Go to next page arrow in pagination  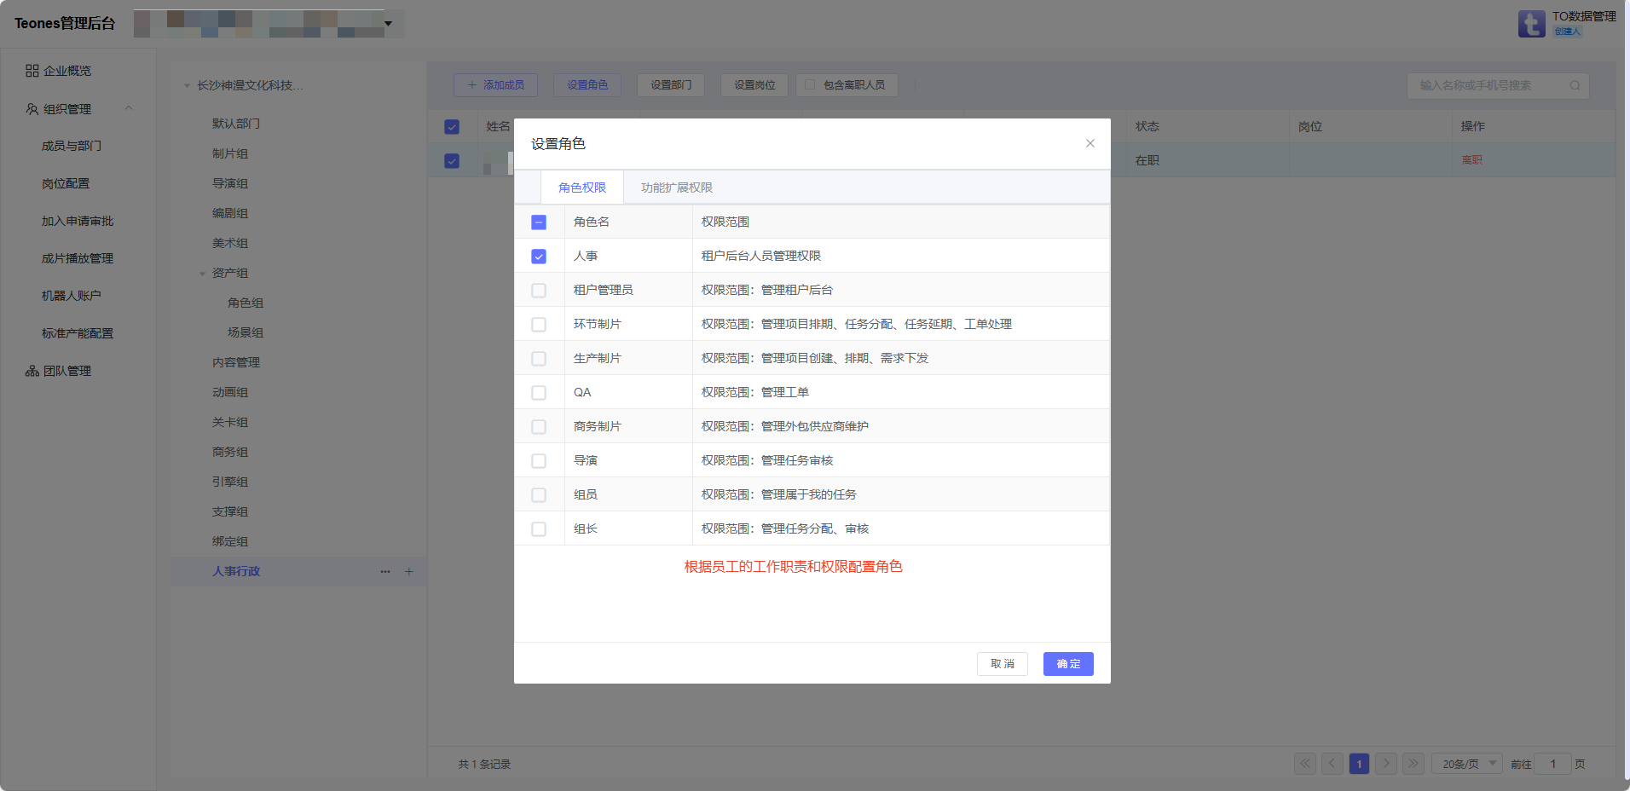(x=1386, y=764)
